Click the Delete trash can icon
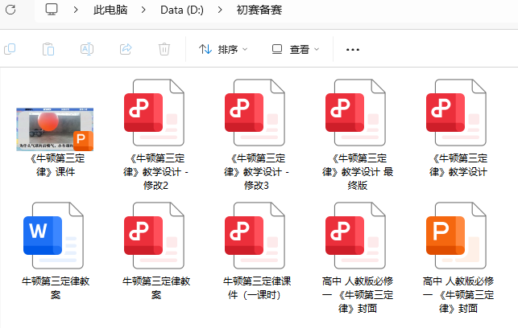Image resolution: width=518 pixels, height=328 pixels. (164, 49)
